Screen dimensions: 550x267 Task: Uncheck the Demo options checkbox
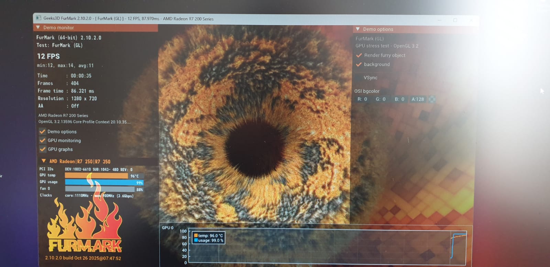[x=43, y=132]
